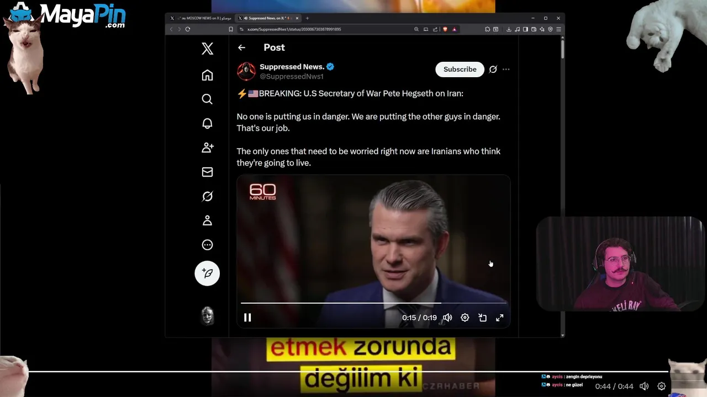Screen dimensions: 707x397
Task: Open post options three-dot menu
Action: tap(506, 69)
